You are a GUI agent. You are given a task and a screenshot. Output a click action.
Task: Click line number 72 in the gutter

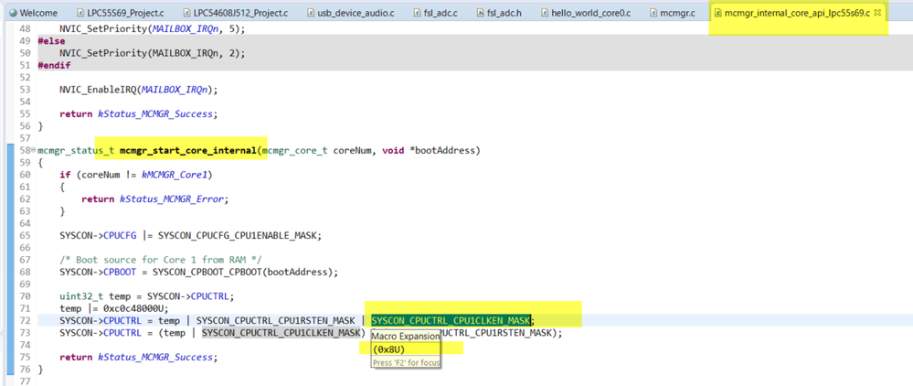pyautogui.click(x=25, y=320)
